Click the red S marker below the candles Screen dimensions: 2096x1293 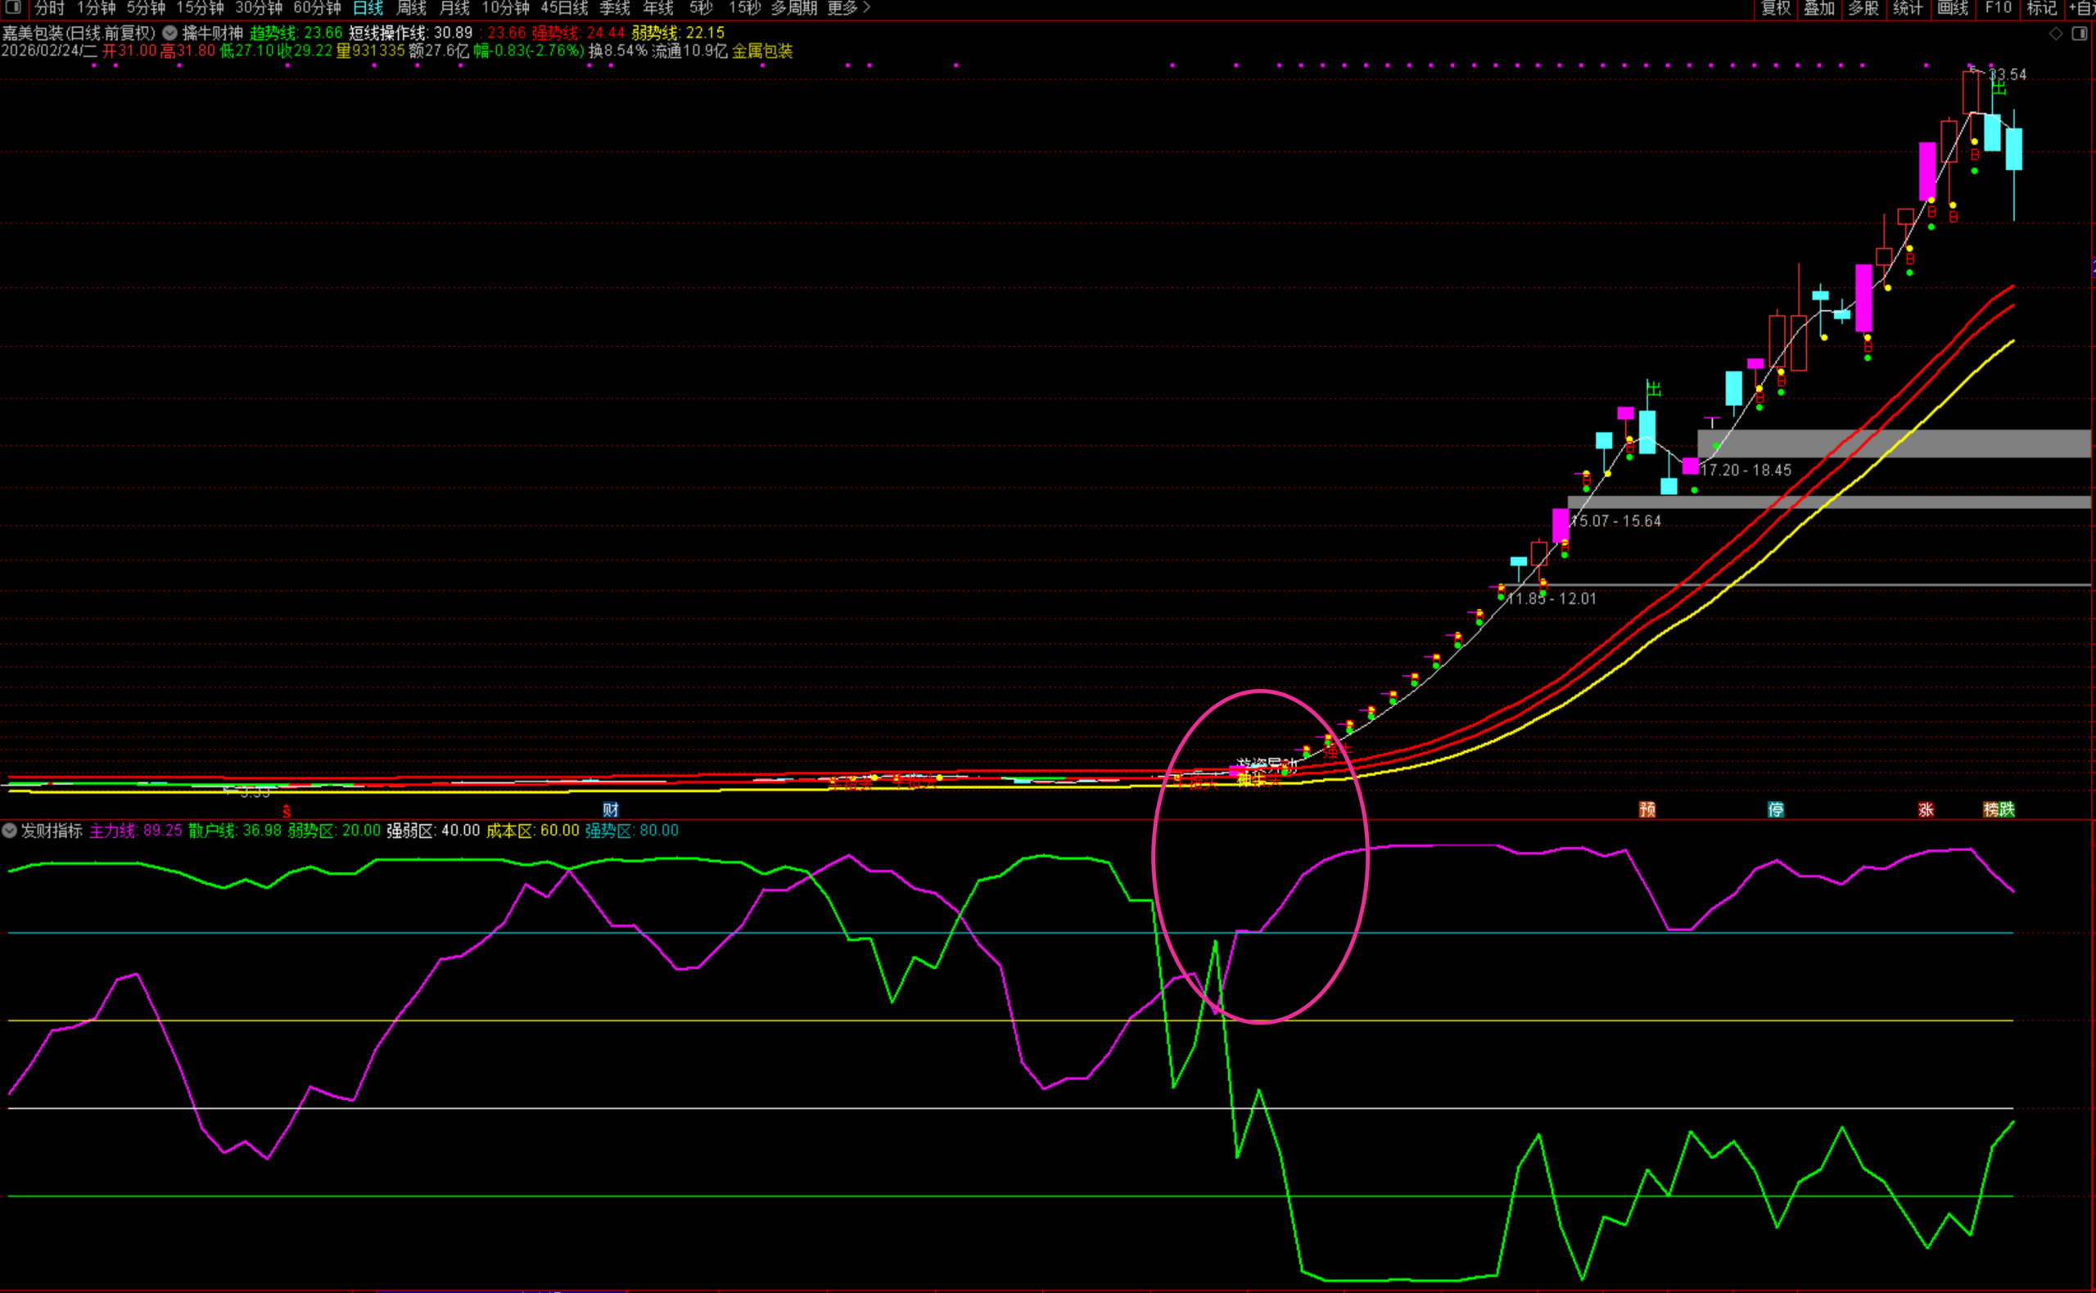point(287,811)
